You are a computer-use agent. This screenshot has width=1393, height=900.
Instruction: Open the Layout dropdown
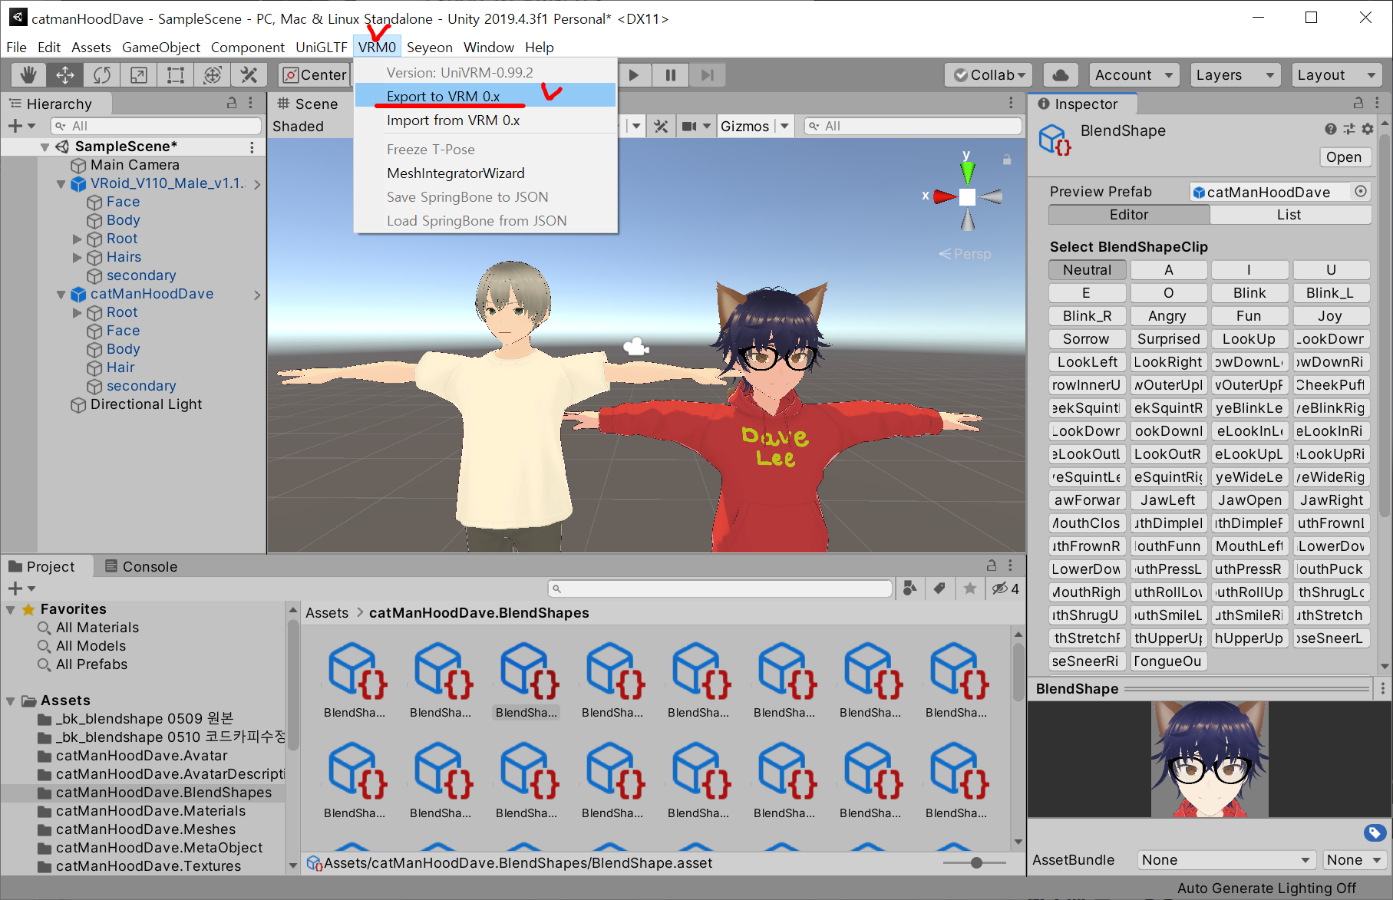pos(1336,74)
